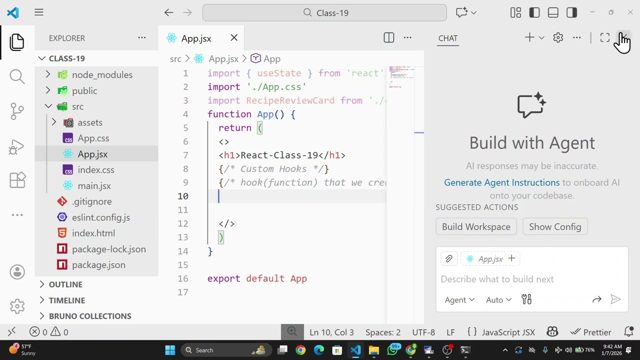Expand the public folder
Screen dimensions: 640x360
[x=47, y=90]
